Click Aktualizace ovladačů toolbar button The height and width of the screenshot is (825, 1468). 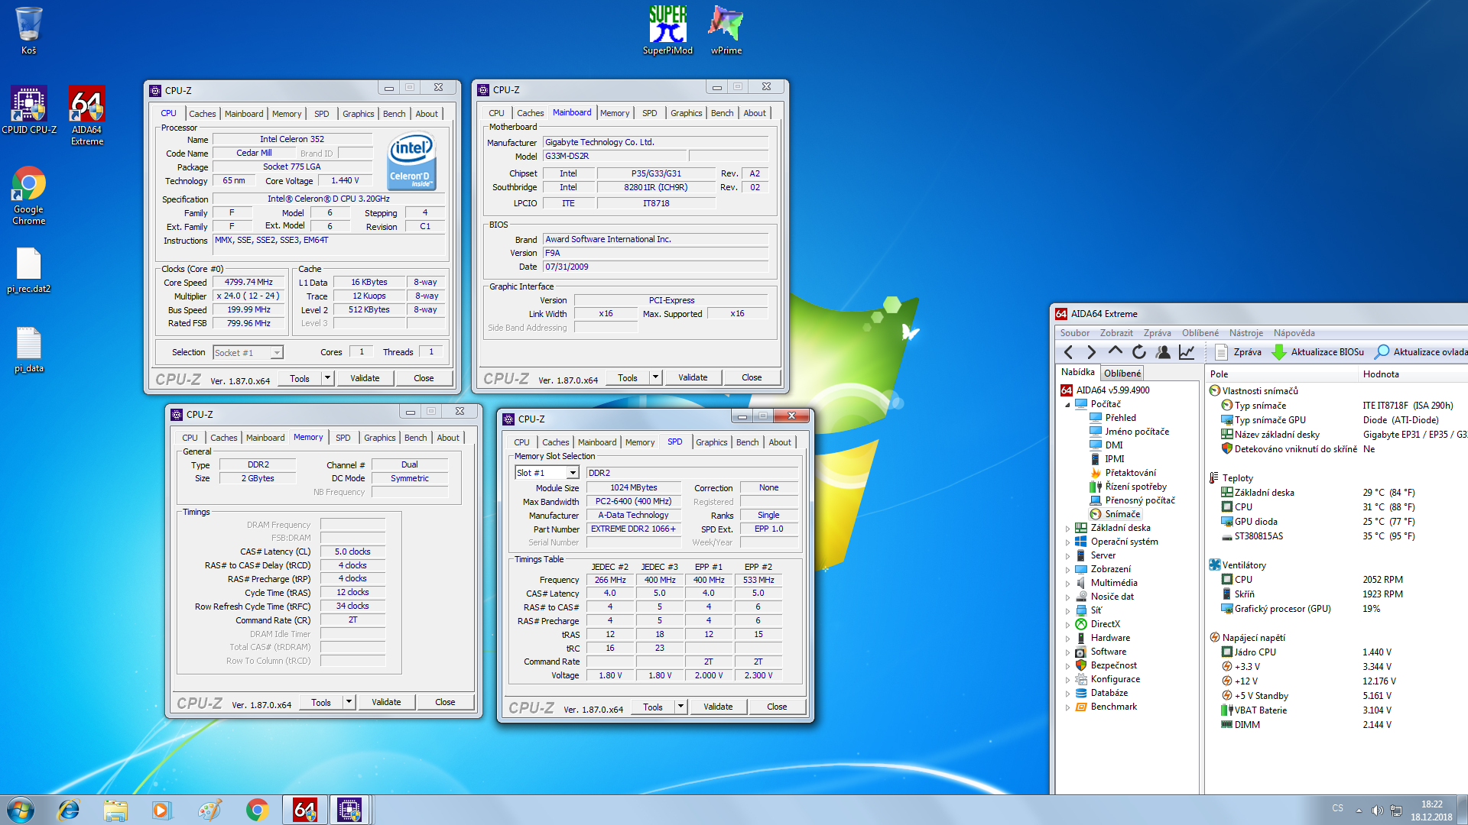tap(1421, 352)
